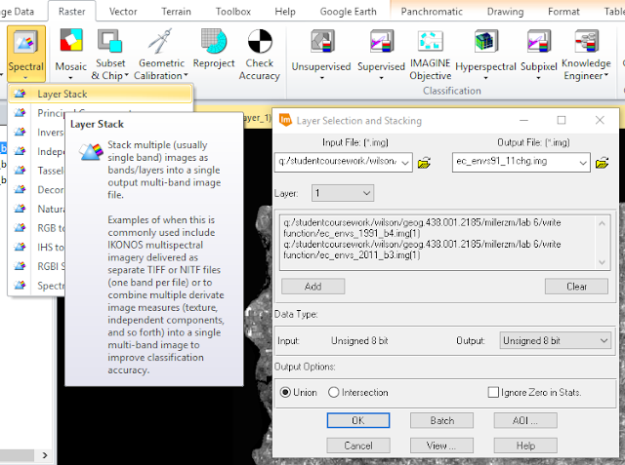
Task: Click the layer list containing ec_envs_1991_b4.img
Action: (x=444, y=242)
